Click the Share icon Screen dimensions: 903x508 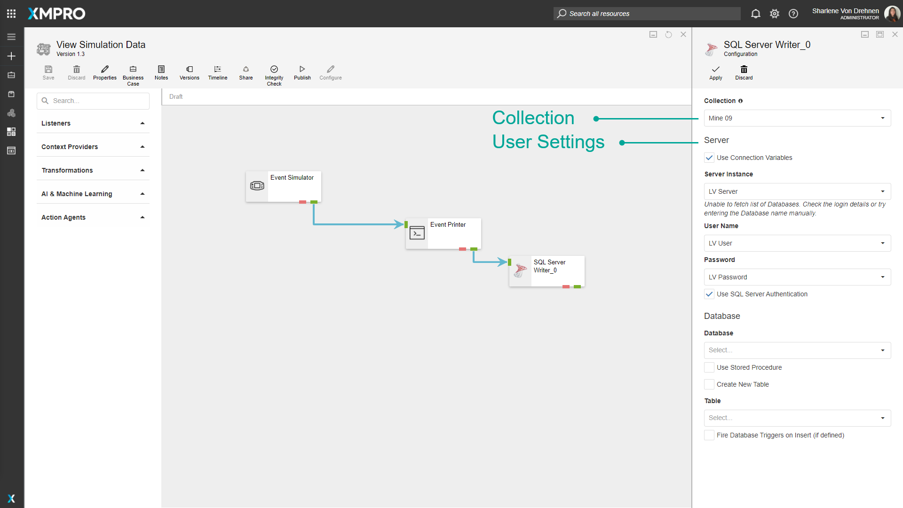click(x=246, y=70)
